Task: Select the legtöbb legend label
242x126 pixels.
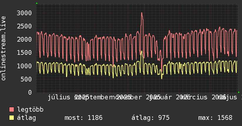Action: (30, 109)
